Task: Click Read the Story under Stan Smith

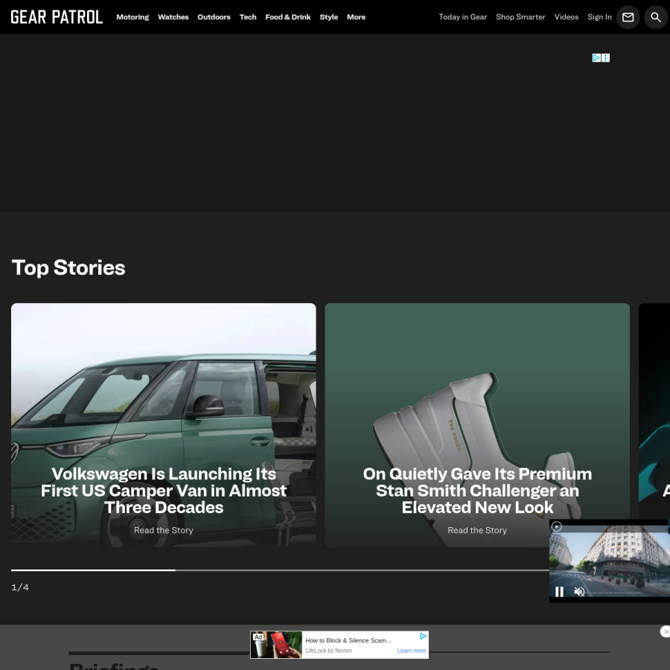Action: point(477,530)
